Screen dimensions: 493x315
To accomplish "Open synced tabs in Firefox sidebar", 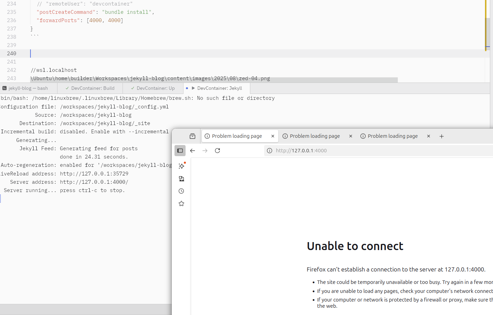I will point(181,179).
